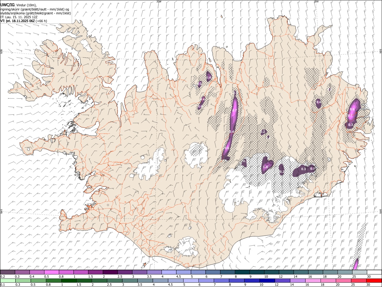Click the pale lavender 4–4.5 snow legend swatch

coord(169,272)
